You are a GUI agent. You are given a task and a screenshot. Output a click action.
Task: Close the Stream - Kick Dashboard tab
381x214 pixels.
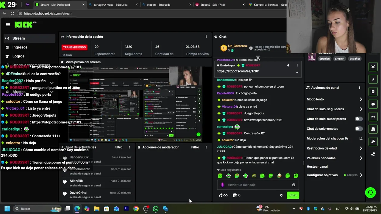[x=83, y=5]
